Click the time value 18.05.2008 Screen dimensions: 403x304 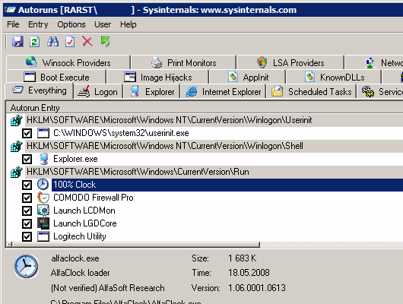[249, 273]
